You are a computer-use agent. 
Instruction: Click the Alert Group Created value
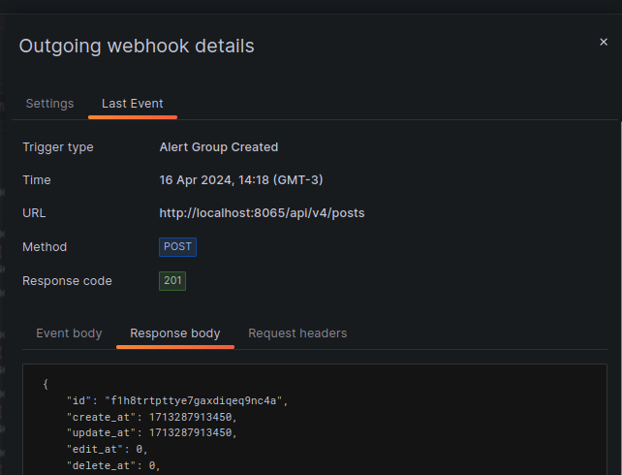tap(218, 147)
